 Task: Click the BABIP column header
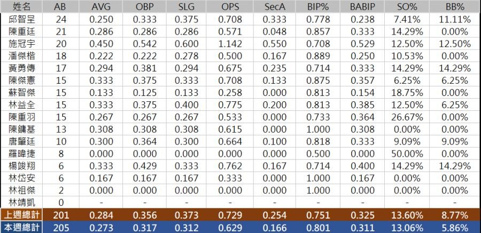pos(364,6)
